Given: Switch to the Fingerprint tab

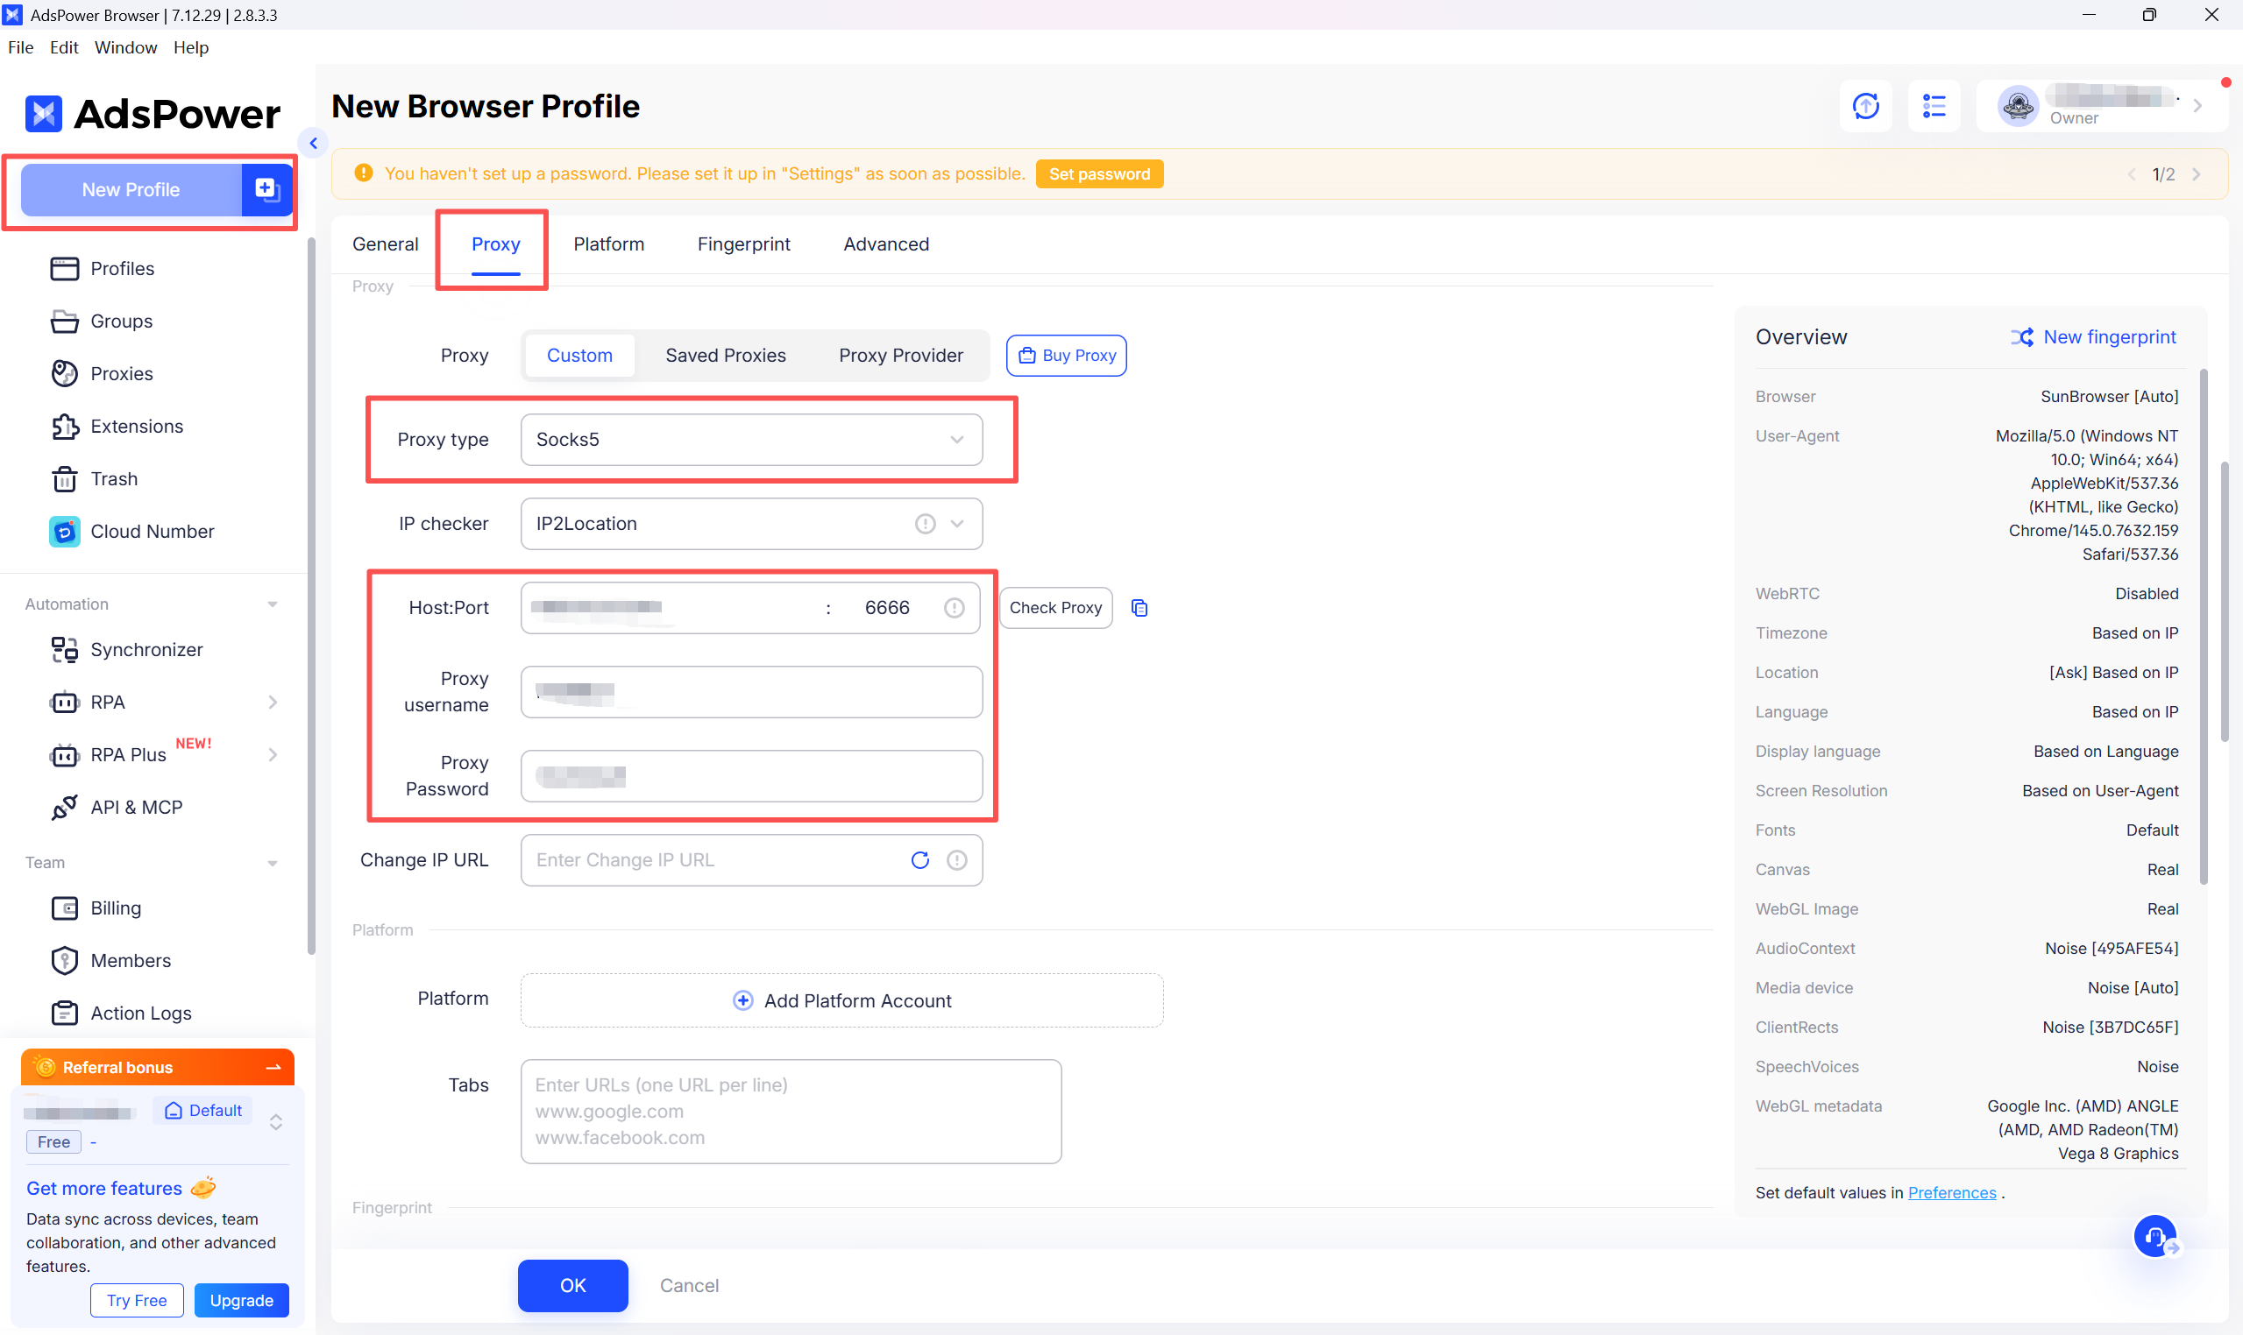Looking at the screenshot, I should (x=743, y=244).
